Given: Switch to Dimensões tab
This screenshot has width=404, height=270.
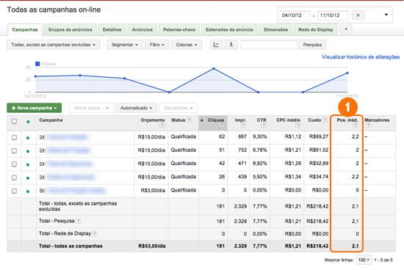Looking at the screenshot, I should [275, 29].
